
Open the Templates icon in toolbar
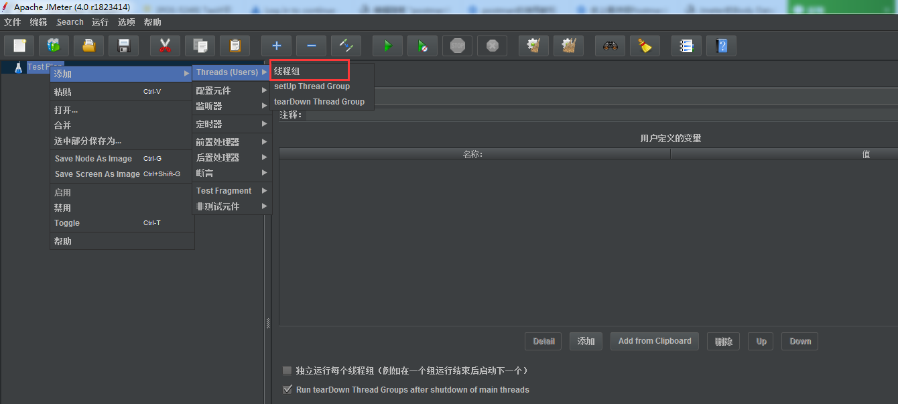point(54,46)
